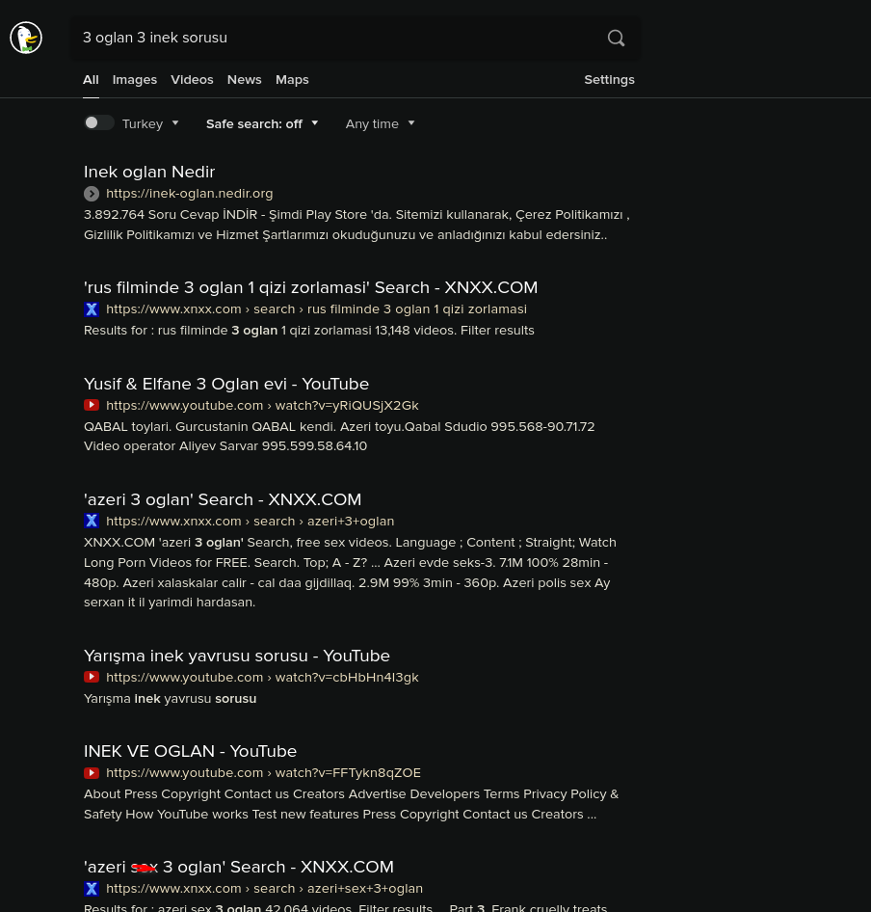Open the News tab
Screen dimensions: 871x912
[244, 79]
